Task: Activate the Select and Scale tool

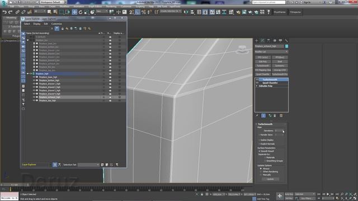Action: [86, 12]
